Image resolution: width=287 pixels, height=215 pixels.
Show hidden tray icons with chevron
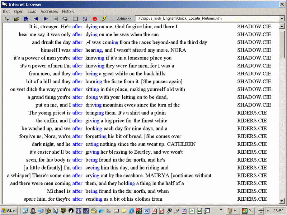pyautogui.click(x=268, y=211)
